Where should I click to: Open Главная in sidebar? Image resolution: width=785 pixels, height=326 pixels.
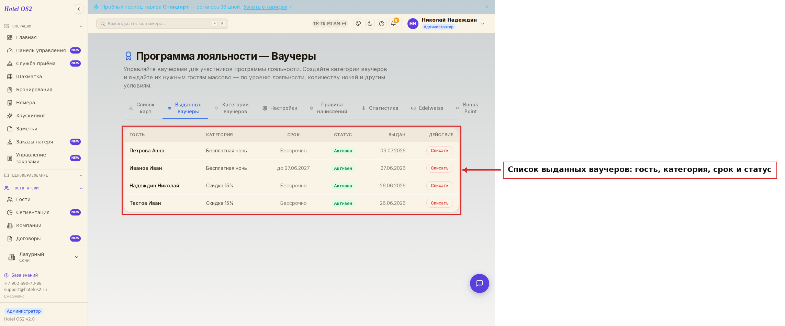coord(44,37)
